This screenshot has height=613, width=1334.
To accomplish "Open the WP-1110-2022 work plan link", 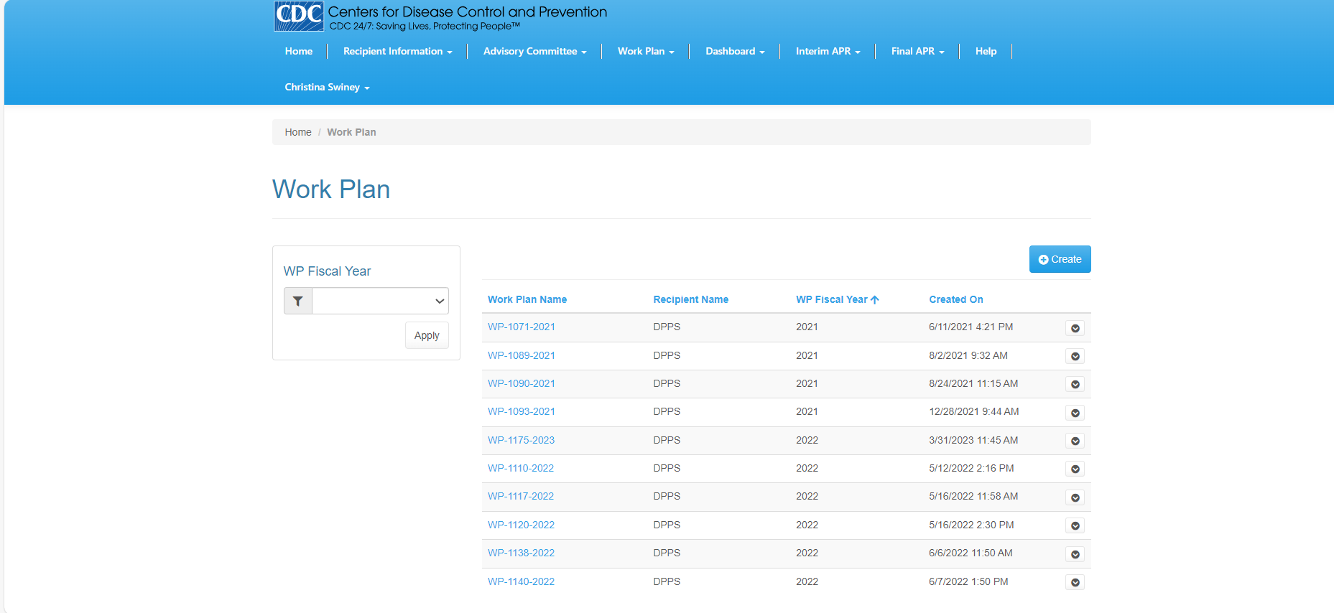I will [x=520, y=468].
